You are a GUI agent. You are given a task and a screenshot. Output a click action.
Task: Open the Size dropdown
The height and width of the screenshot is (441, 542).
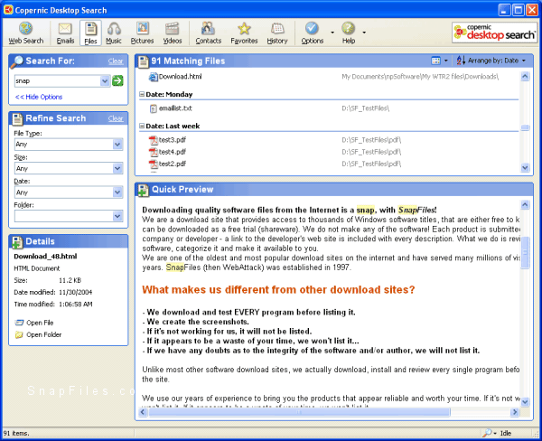pyautogui.click(x=117, y=168)
